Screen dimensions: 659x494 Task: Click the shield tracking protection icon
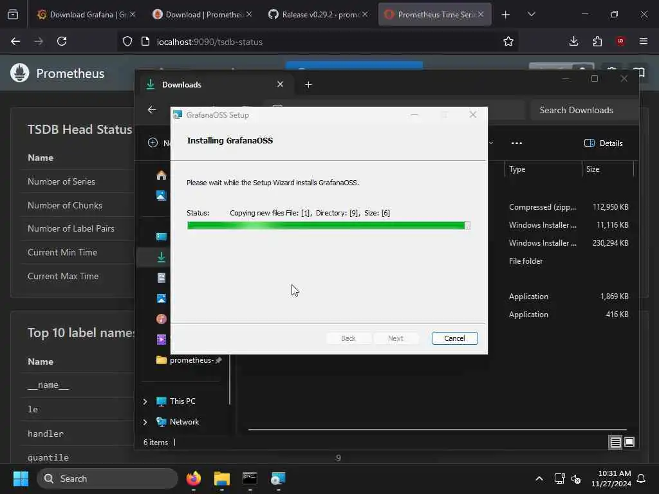(x=127, y=41)
